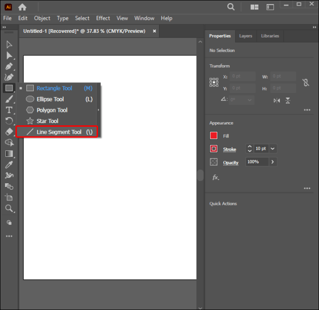Adjust stroke weight stepper arrows
Image resolution: width=319 pixels, height=310 pixels.
[x=250, y=149]
